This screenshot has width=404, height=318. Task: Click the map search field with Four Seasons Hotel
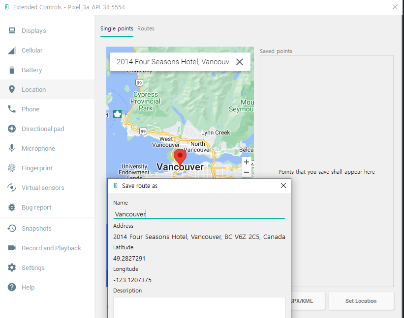pyautogui.click(x=173, y=62)
